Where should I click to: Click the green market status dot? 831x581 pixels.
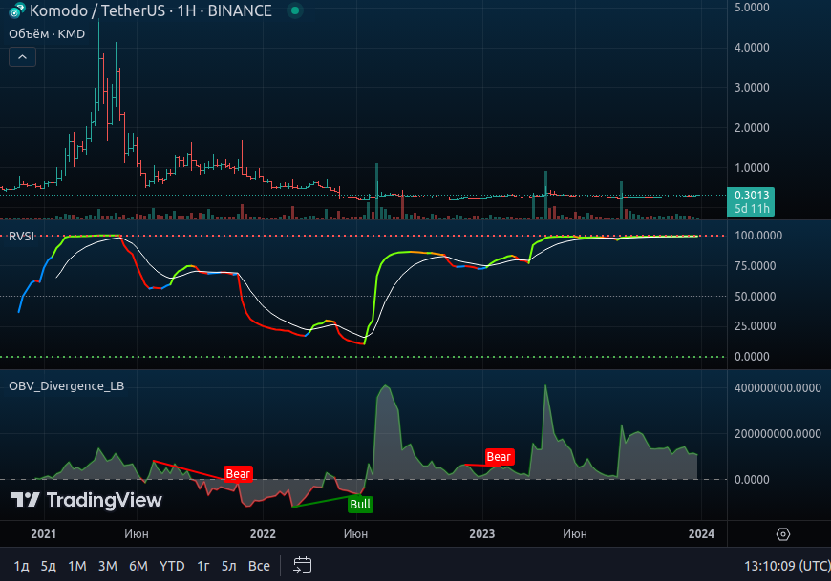tap(295, 10)
